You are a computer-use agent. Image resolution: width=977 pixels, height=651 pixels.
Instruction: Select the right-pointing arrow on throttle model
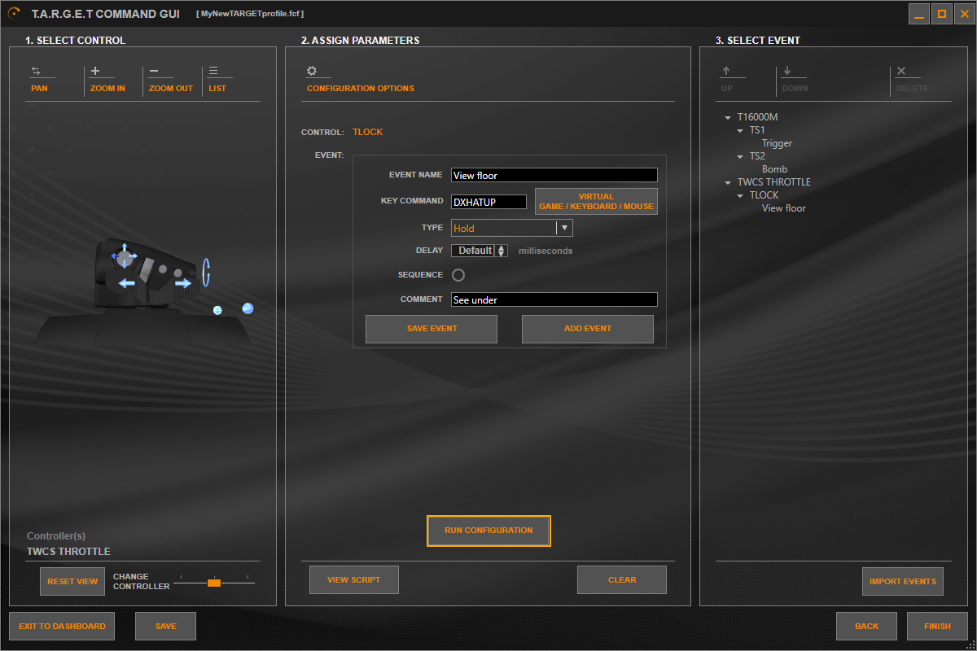point(183,283)
